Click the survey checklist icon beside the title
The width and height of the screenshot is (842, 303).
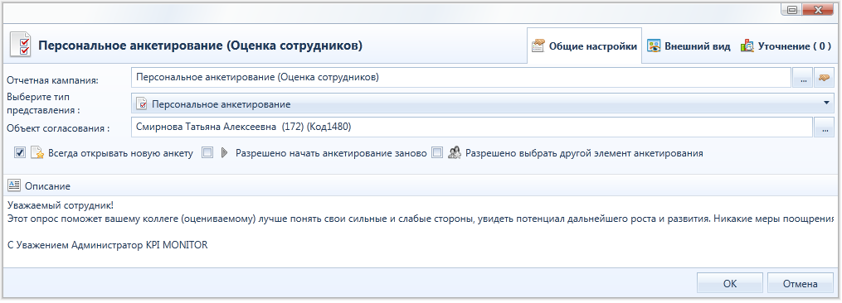pyautogui.click(x=20, y=45)
